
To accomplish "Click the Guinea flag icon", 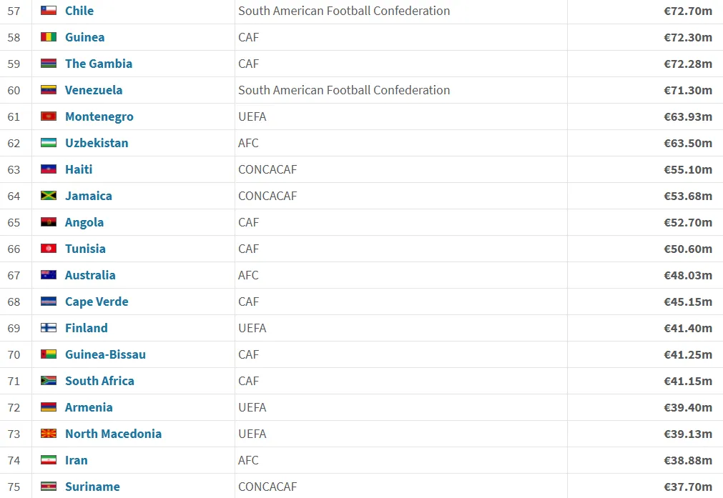I will [x=49, y=37].
